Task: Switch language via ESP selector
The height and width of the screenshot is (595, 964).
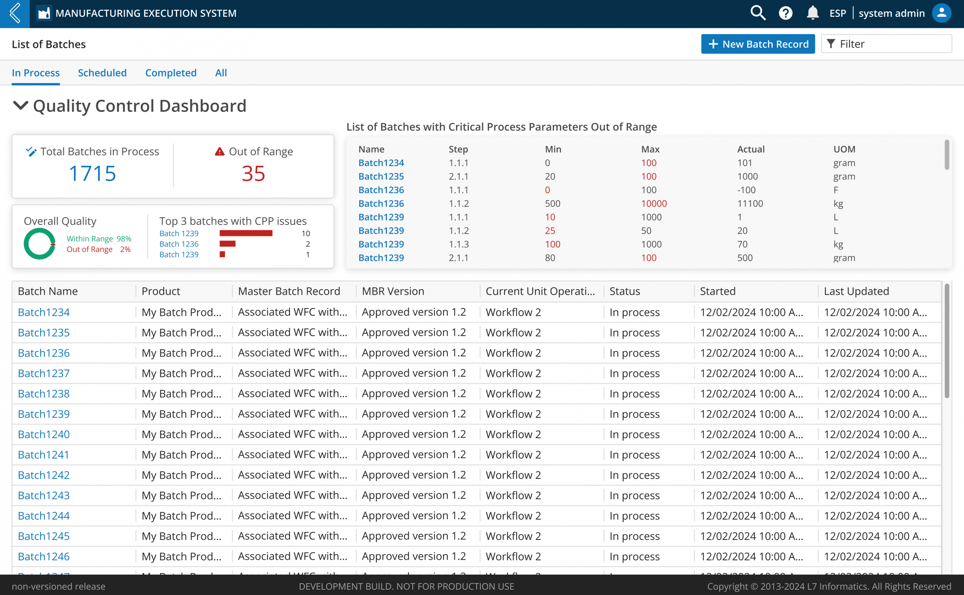Action: pos(838,14)
